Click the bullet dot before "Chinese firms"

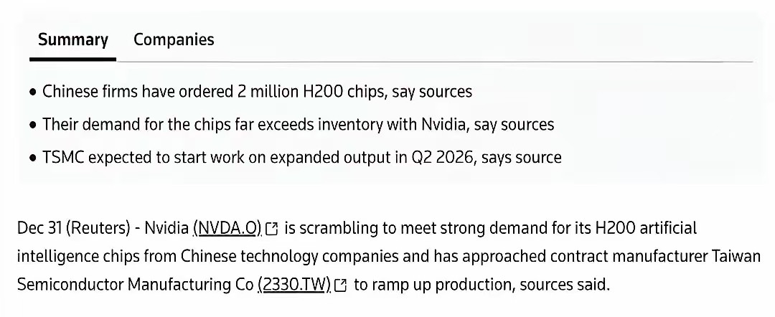[33, 93]
